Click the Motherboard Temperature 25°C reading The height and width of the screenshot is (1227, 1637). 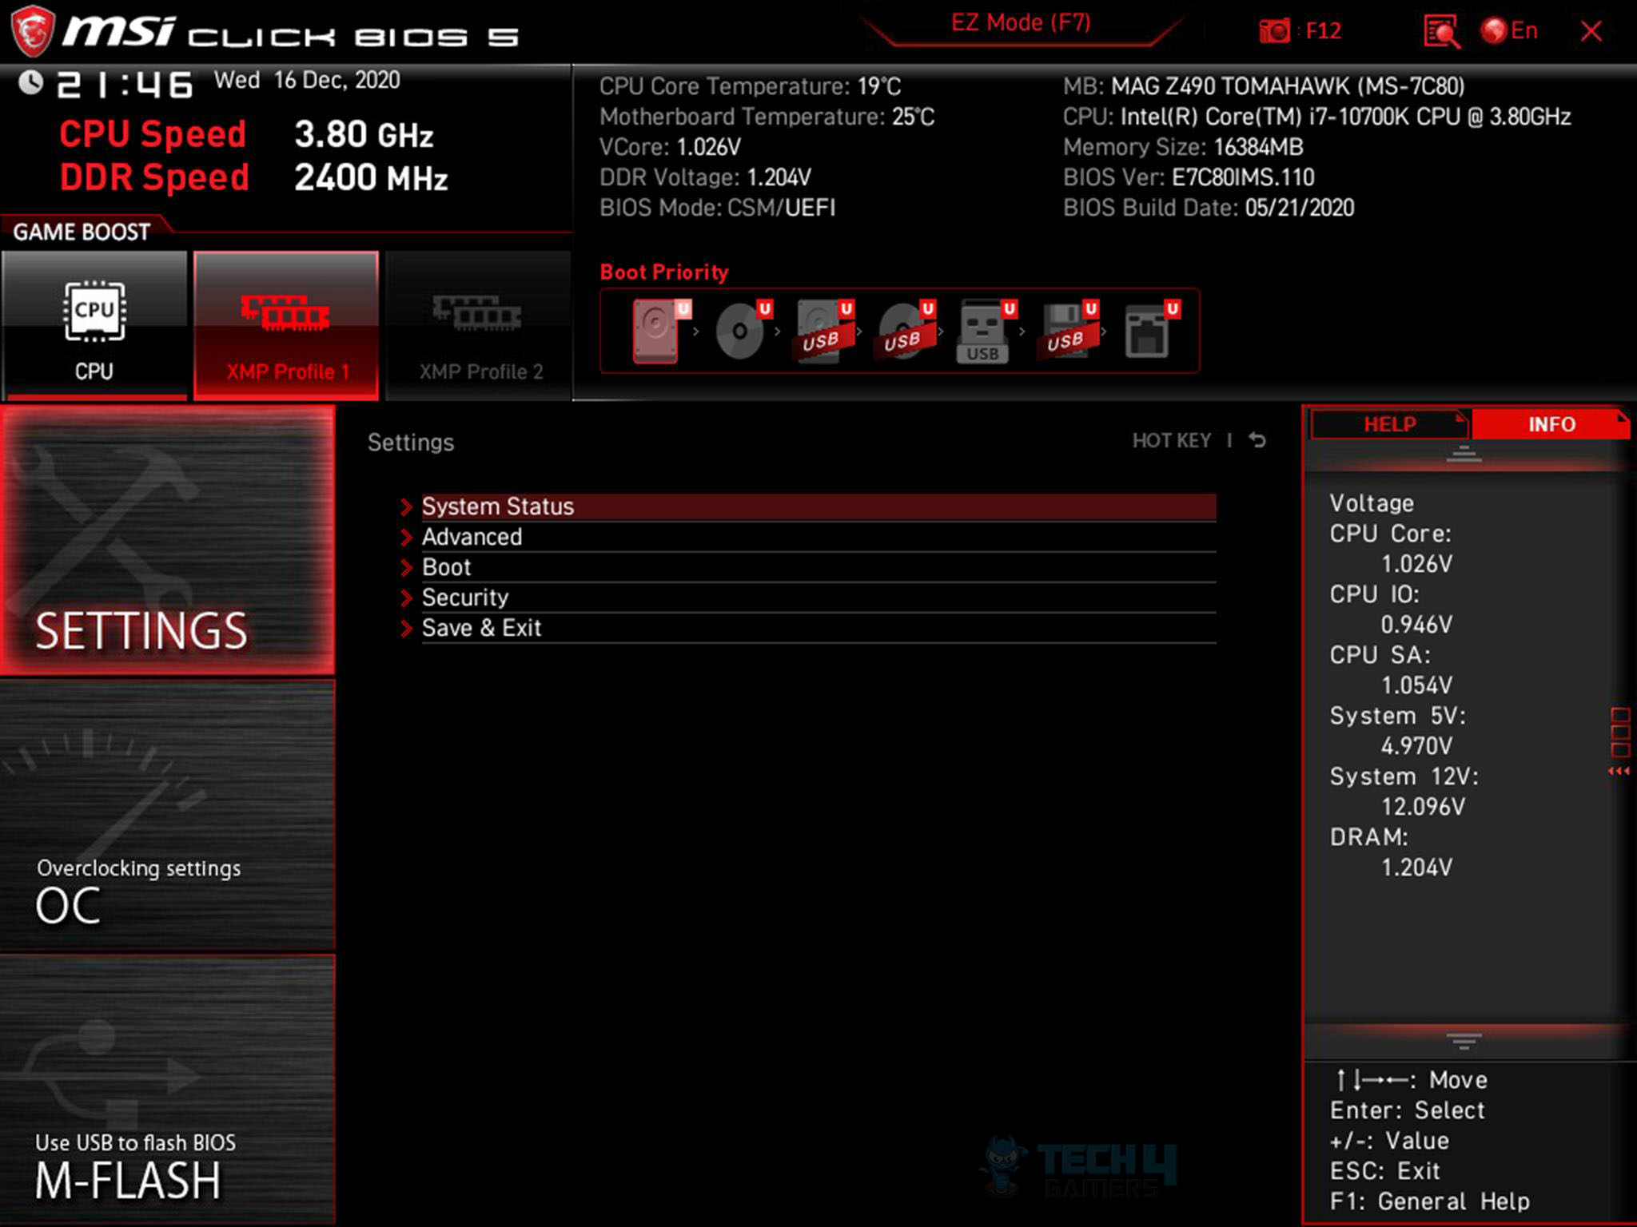[x=767, y=117]
